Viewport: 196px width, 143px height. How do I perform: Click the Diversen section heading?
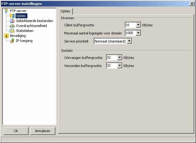coord(68,18)
